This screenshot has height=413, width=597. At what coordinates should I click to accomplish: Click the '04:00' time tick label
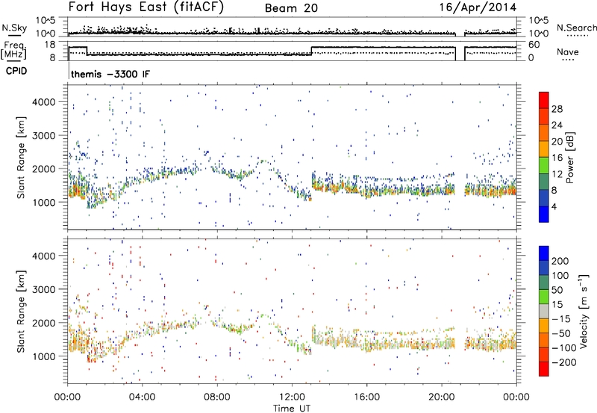143,397
